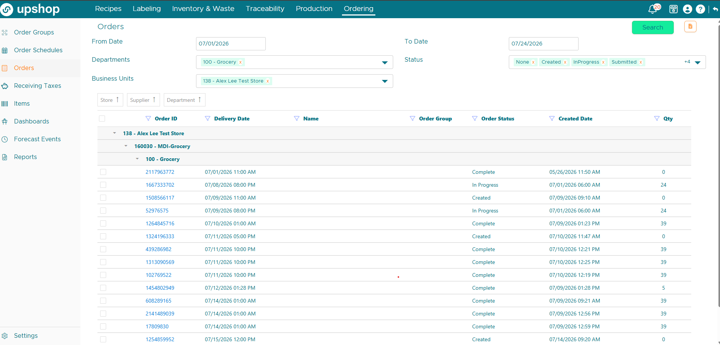Click the Receiving Taxes sidebar icon
Screen dimensions: 720x345
point(5,86)
